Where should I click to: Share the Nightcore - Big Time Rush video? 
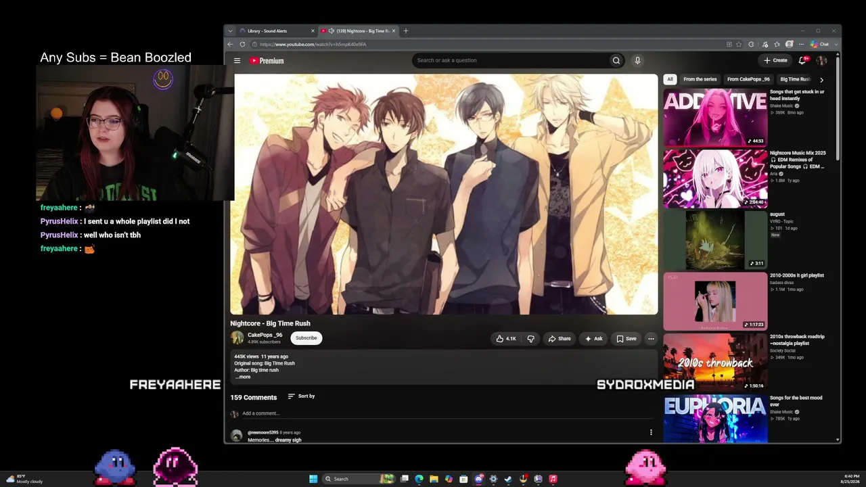click(x=559, y=338)
